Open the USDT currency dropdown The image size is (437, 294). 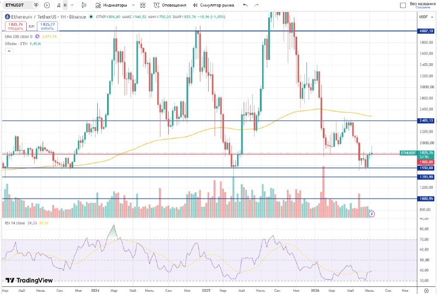click(x=426, y=17)
